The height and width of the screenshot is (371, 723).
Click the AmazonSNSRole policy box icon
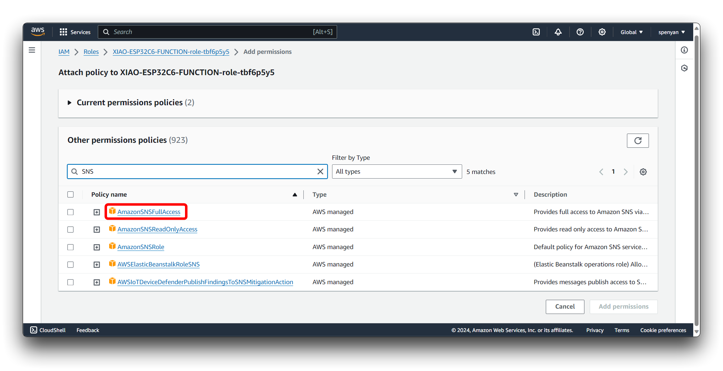[x=112, y=246]
